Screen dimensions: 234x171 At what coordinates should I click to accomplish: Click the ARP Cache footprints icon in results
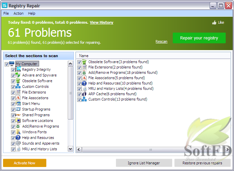tap(84, 94)
